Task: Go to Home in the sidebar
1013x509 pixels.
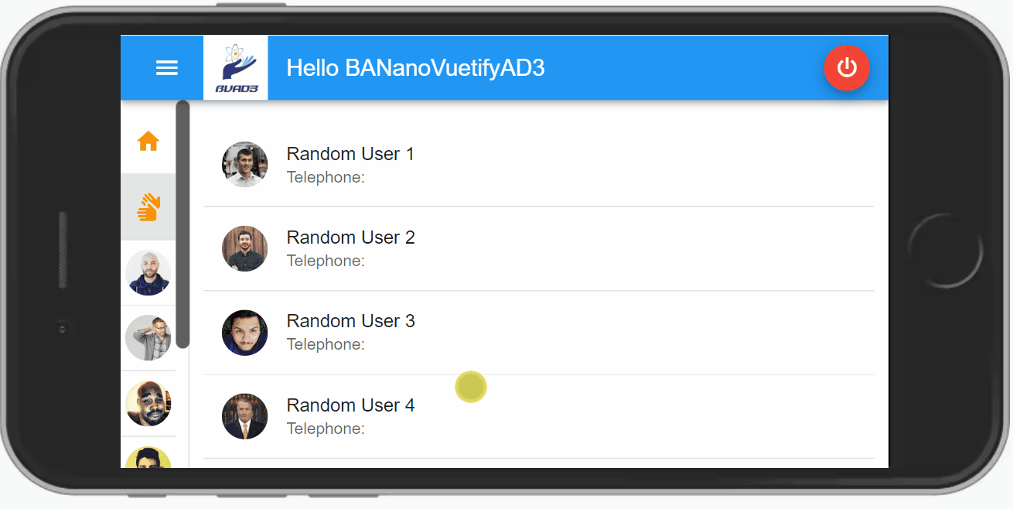Action: 148,142
